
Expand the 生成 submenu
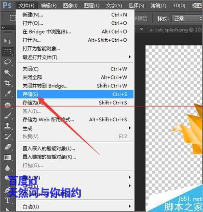point(75,128)
